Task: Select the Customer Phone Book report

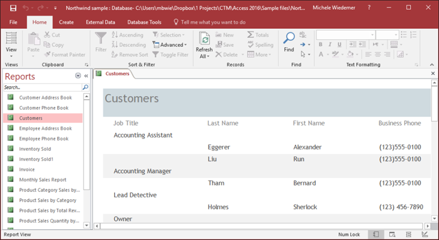Action: 43,107
